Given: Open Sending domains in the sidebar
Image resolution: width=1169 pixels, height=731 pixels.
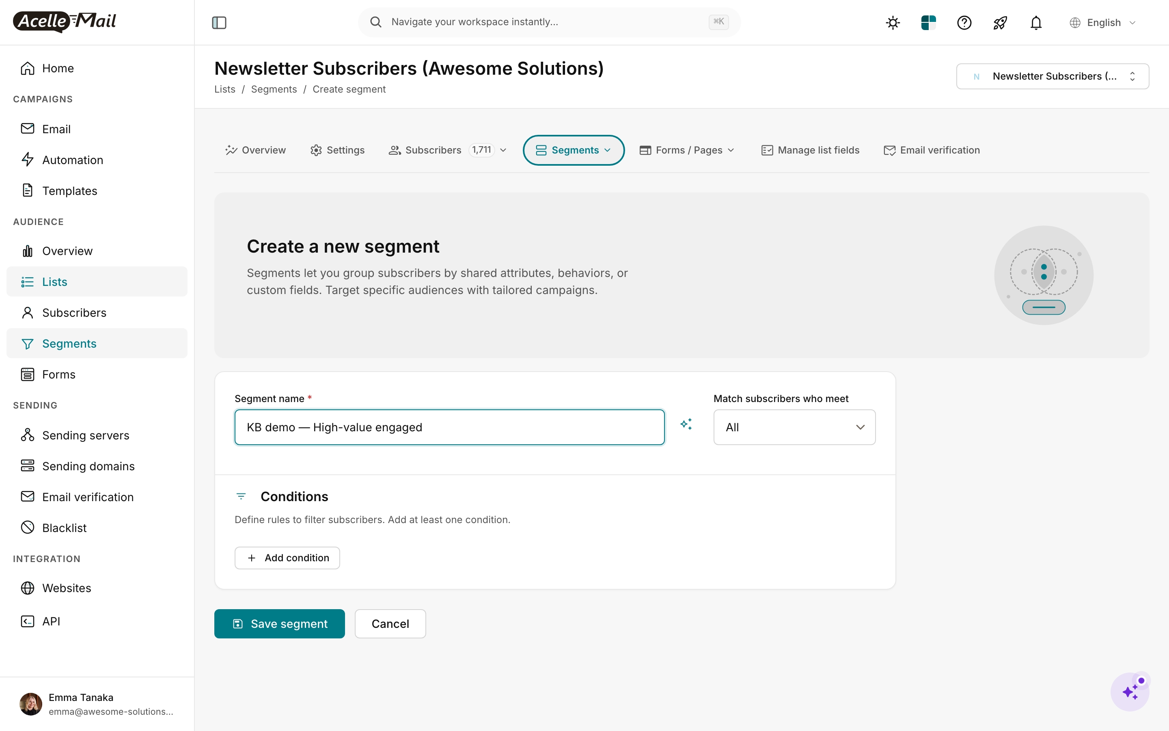Looking at the screenshot, I should point(97,467).
